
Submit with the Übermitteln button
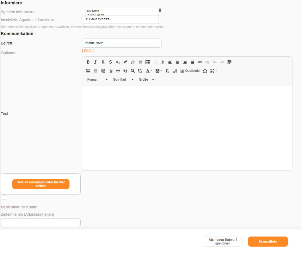pos(268,241)
